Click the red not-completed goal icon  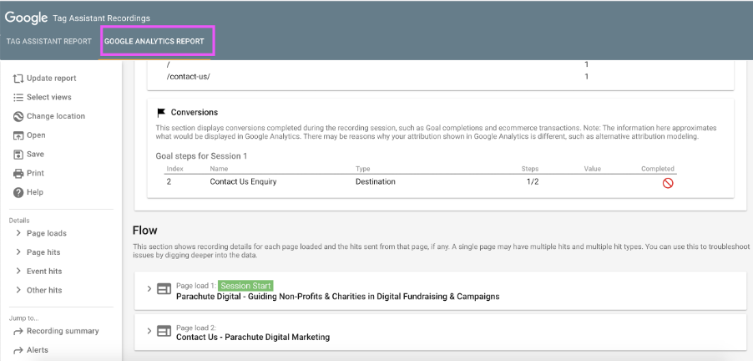click(668, 183)
